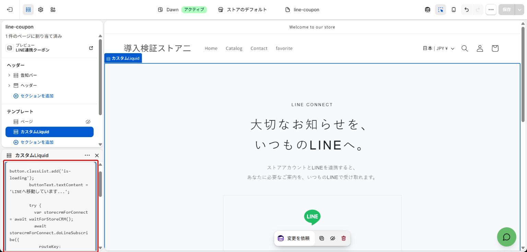Open the account login icon
Viewport: 527px width, 252px height.
pyautogui.click(x=480, y=48)
